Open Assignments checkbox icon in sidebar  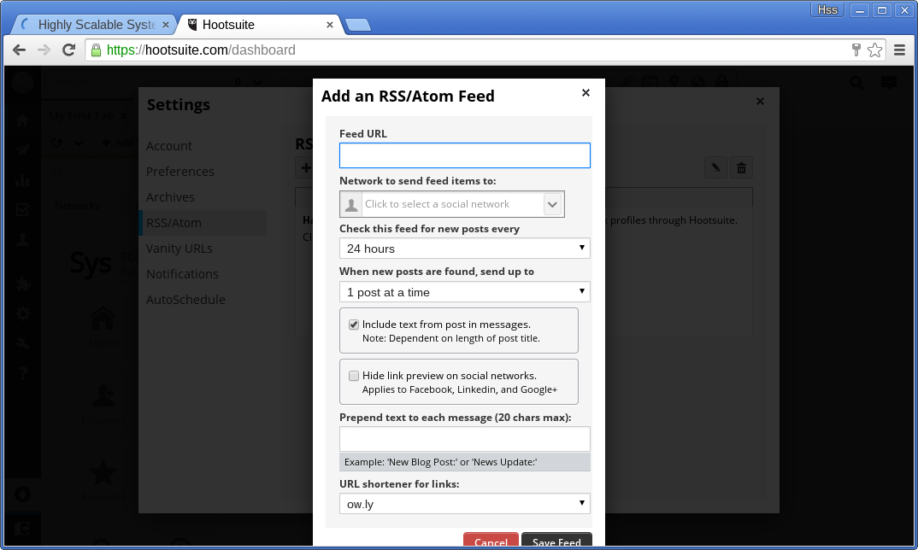pos(22,209)
